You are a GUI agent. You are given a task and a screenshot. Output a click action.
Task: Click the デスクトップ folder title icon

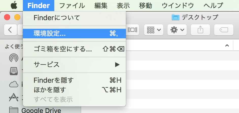175,17
